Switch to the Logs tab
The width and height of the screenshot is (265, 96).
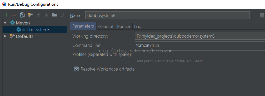(x=139, y=27)
